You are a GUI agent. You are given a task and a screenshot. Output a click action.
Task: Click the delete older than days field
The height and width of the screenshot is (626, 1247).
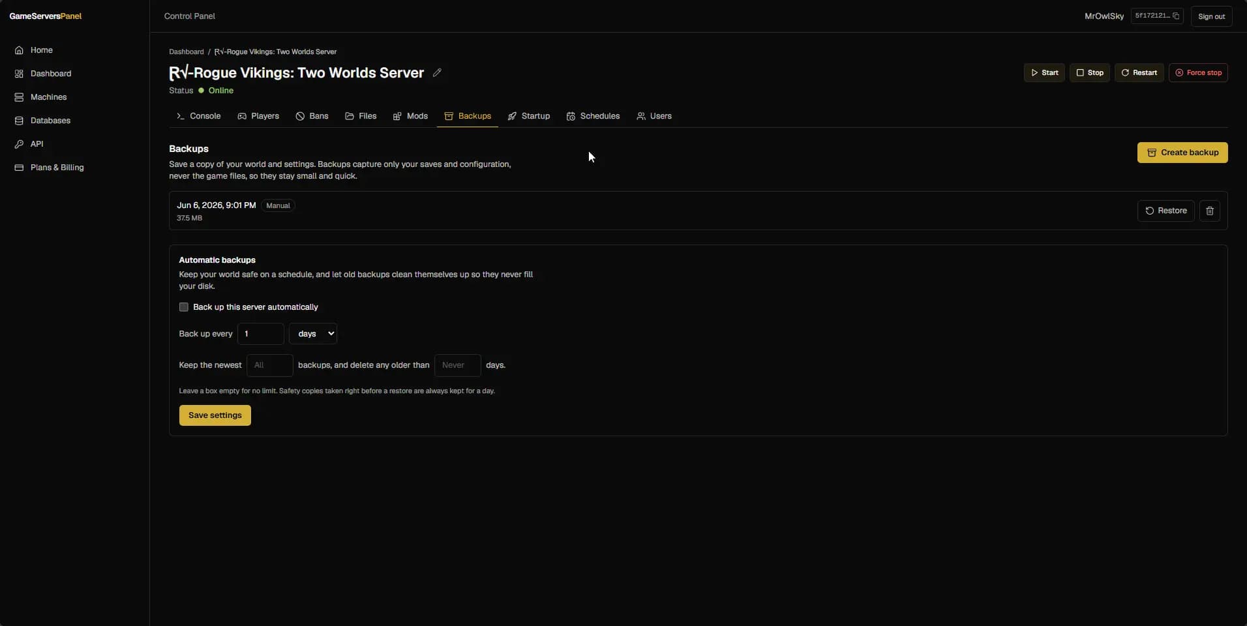458,365
